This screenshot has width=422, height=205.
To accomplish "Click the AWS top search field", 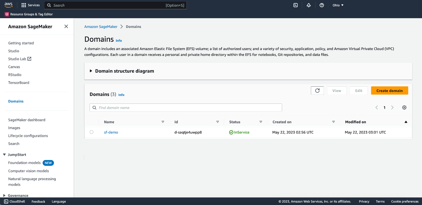I will (116, 5).
